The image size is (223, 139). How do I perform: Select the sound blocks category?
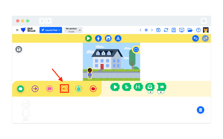coord(64,89)
